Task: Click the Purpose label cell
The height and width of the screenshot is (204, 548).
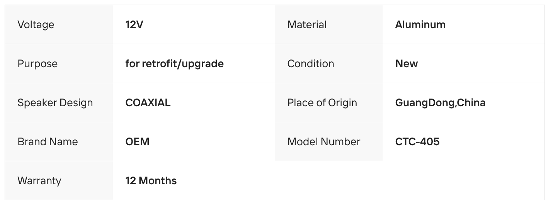Action: [37, 64]
